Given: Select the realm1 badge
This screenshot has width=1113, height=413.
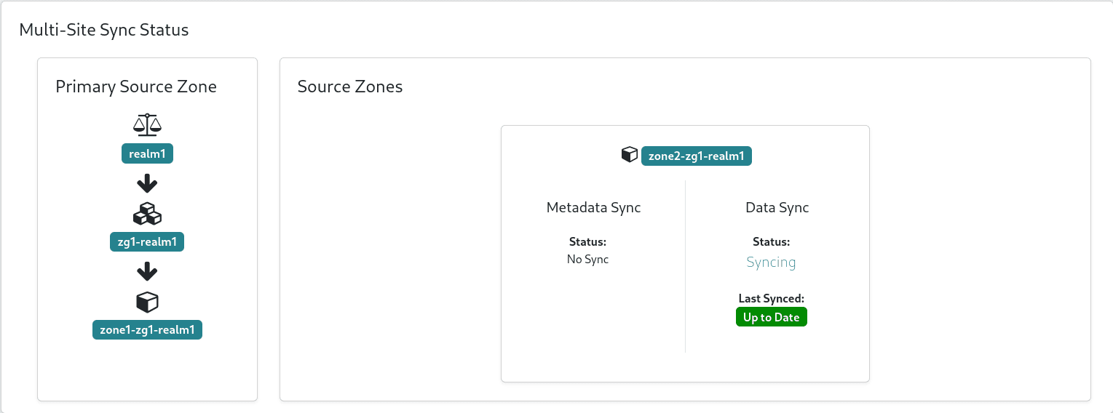Looking at the screenshot, I should pyautogui.click(x=147, y=153).
